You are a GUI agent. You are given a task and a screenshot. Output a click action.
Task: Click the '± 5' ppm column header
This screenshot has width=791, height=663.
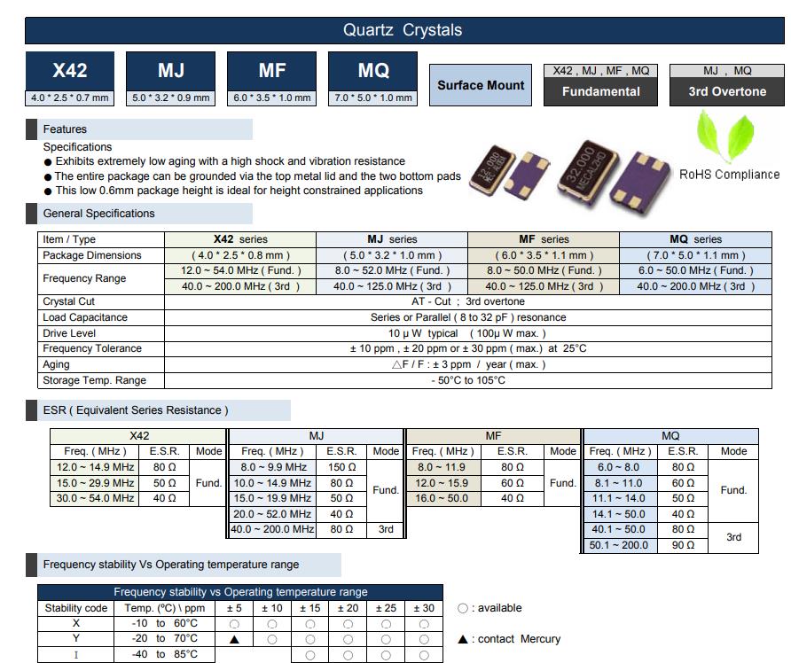[233, 608]
